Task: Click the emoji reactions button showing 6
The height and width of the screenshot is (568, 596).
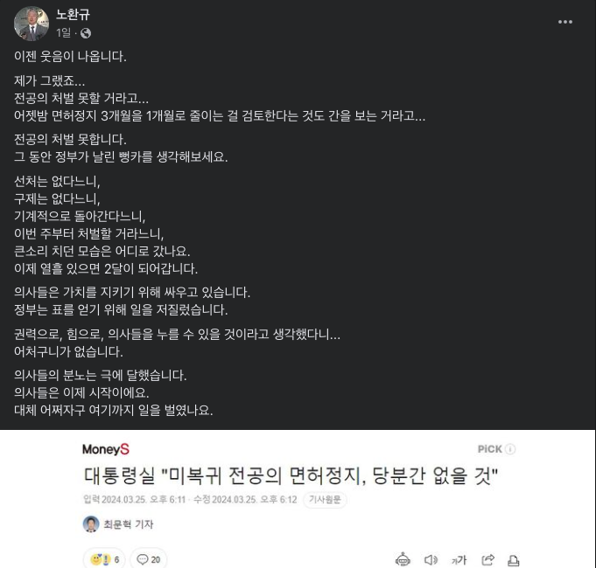Action: point(104,559)
